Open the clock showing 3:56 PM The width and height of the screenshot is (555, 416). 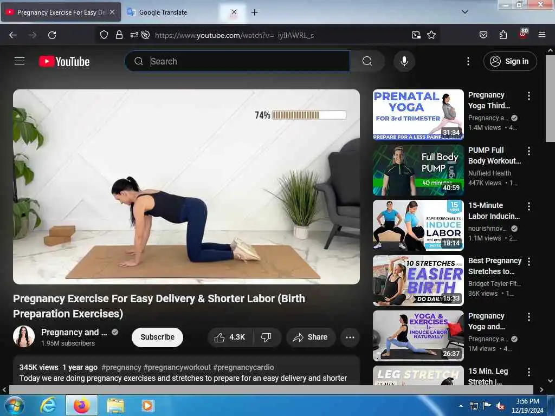coord(527,406)
